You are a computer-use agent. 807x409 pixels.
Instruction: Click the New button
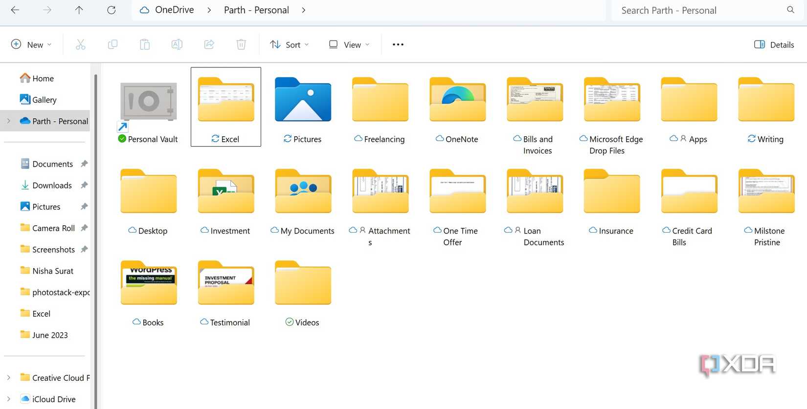31,44
